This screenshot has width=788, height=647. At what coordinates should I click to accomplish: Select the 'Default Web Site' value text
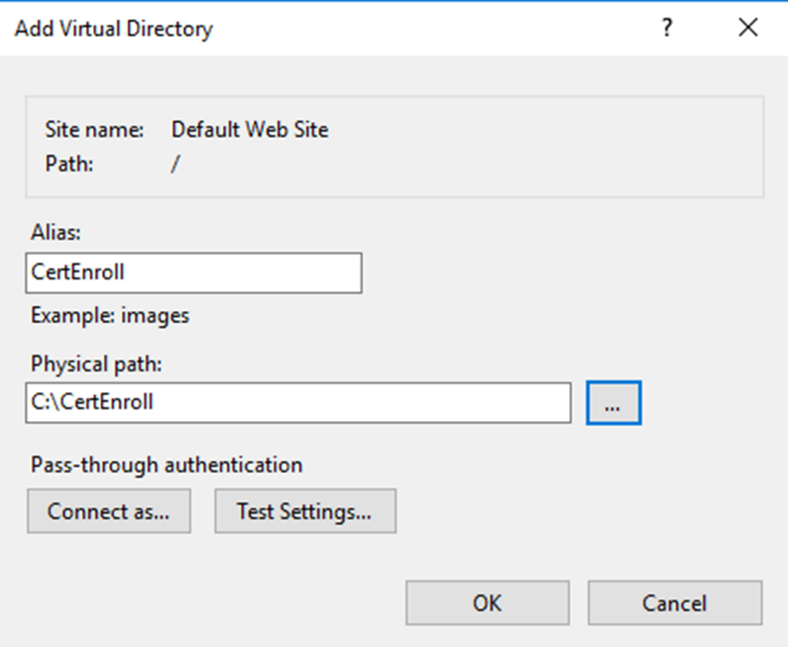click(x=249, y=130)
